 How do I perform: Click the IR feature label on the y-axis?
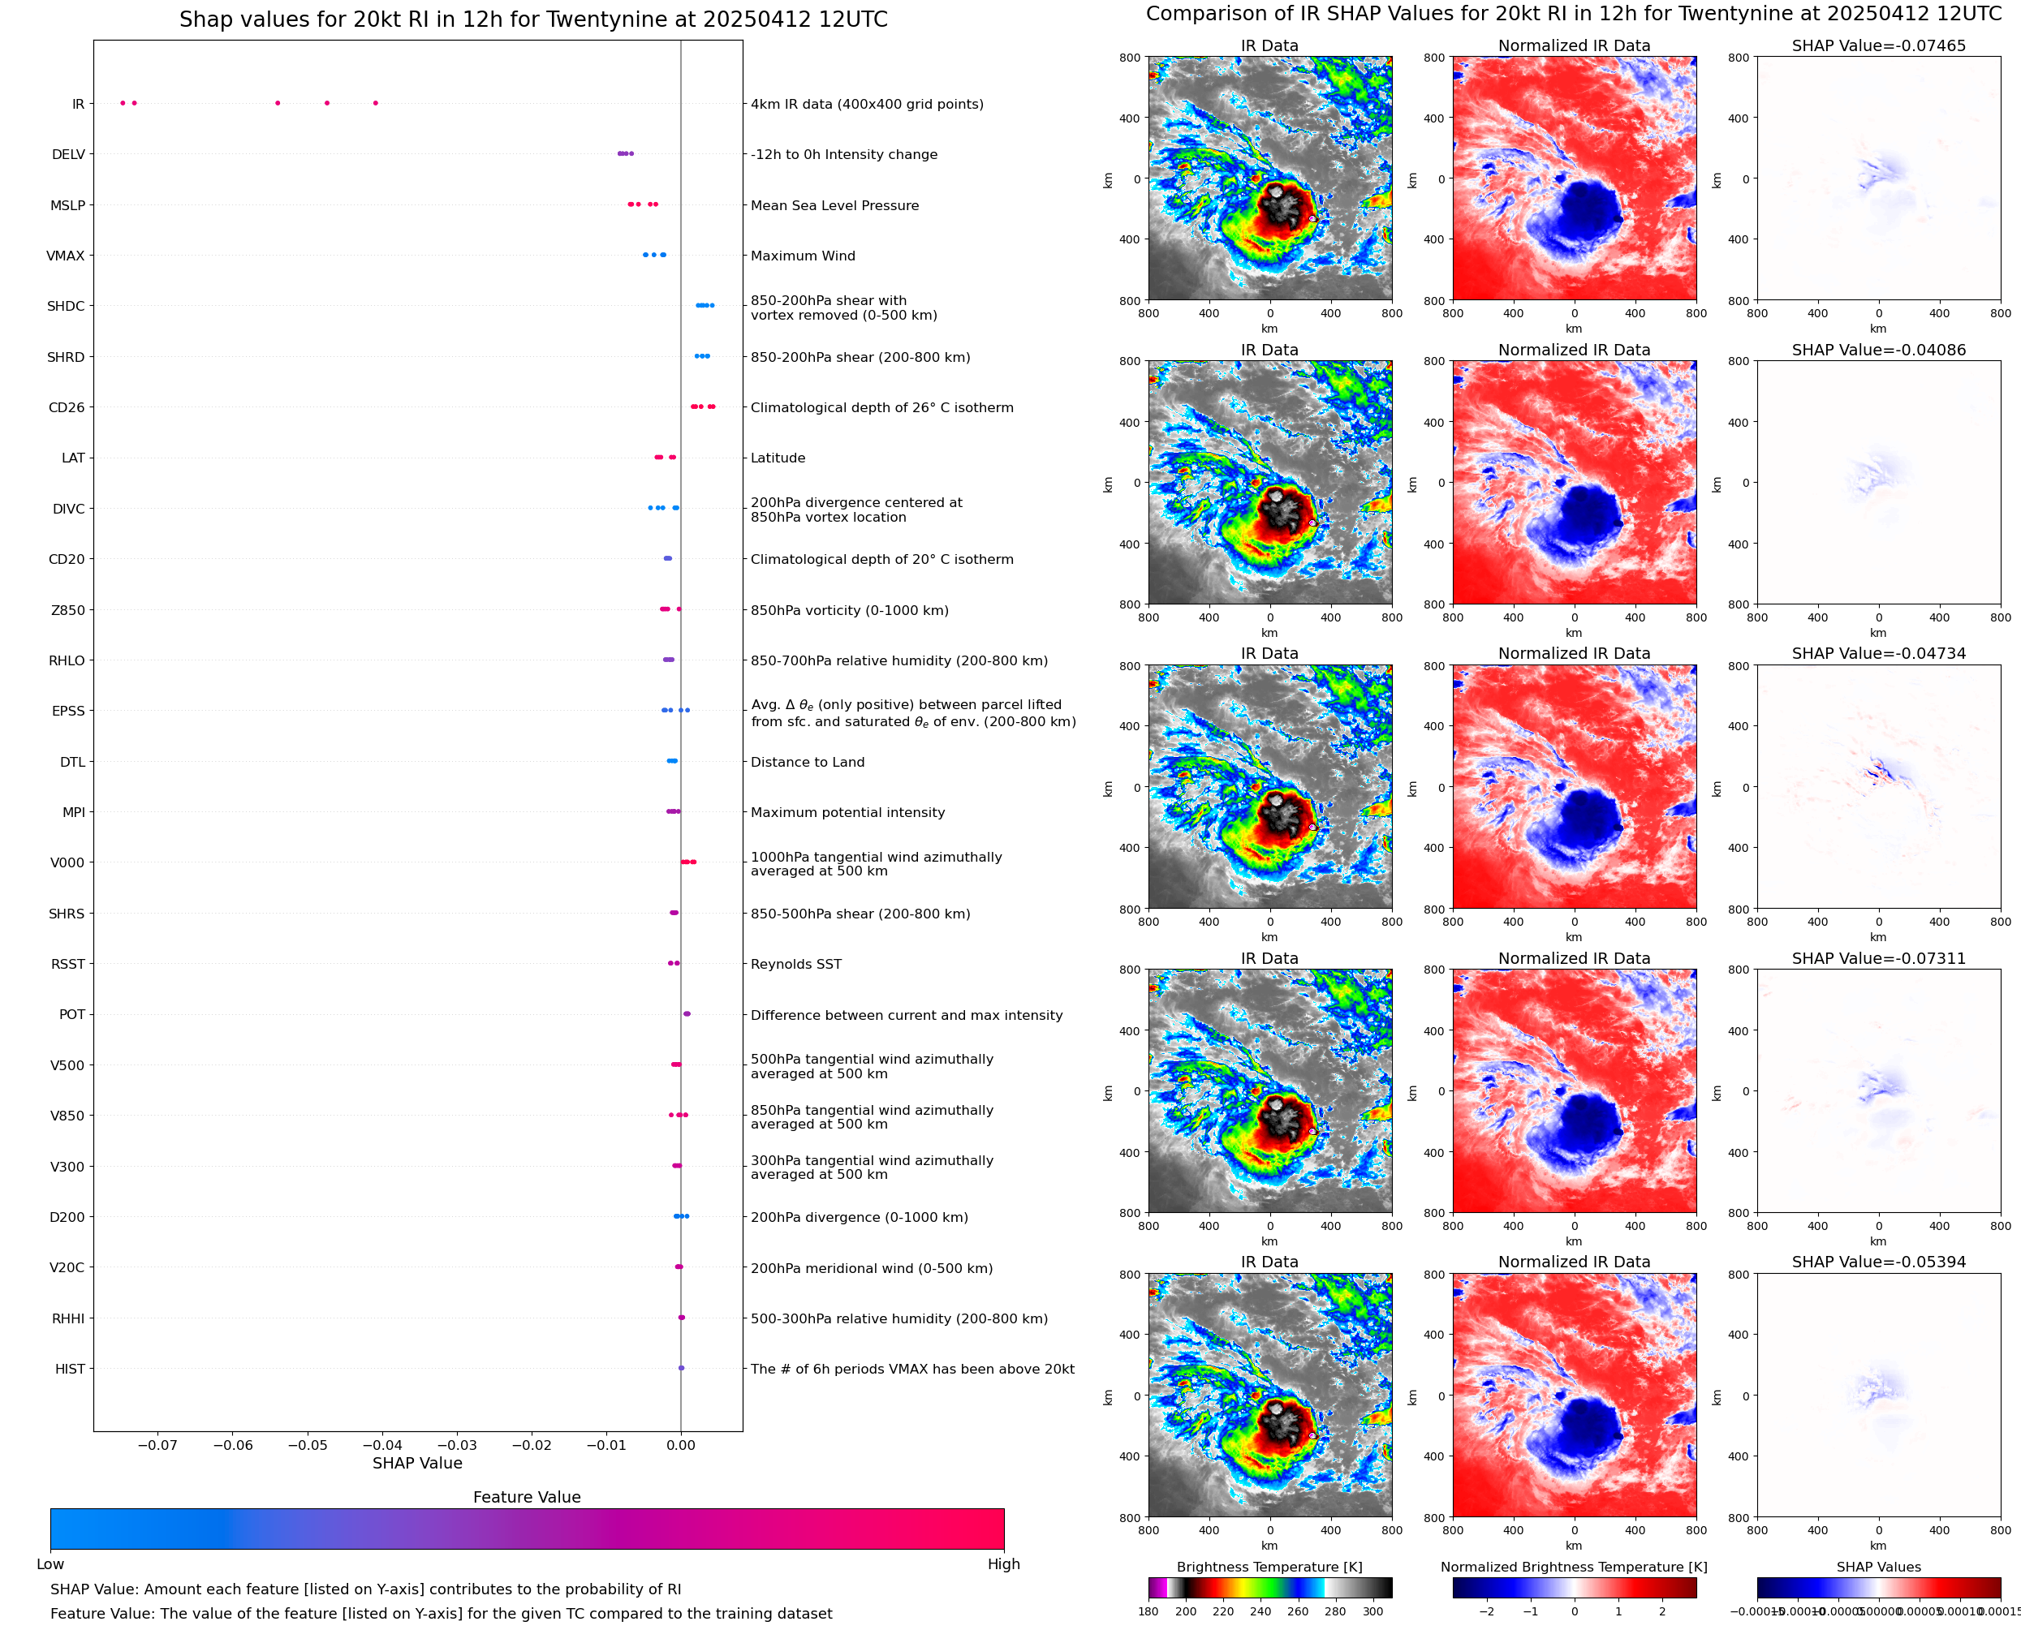[x=78, y=104]
